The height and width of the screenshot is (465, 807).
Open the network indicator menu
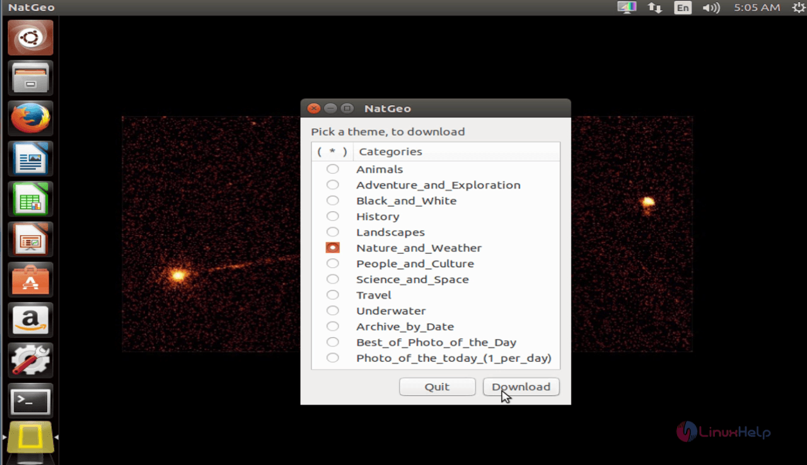click(x=655, y=8)
